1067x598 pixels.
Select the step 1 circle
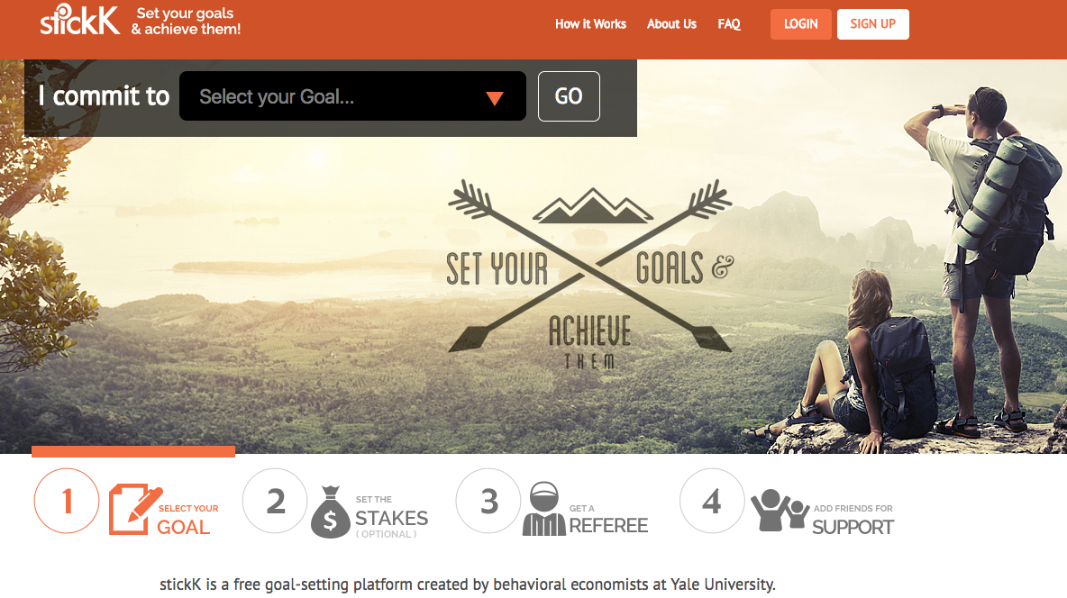point(67,501)
